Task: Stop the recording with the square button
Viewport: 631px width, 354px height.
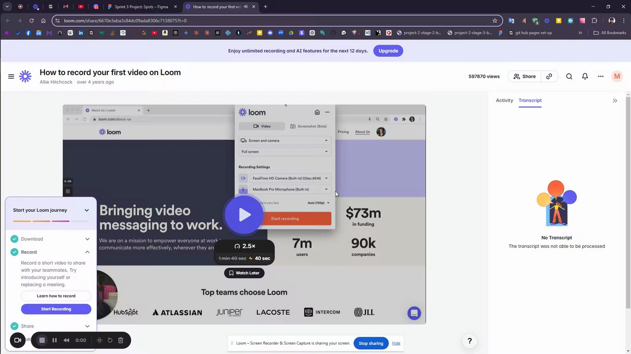Action: tap(42, 340)
